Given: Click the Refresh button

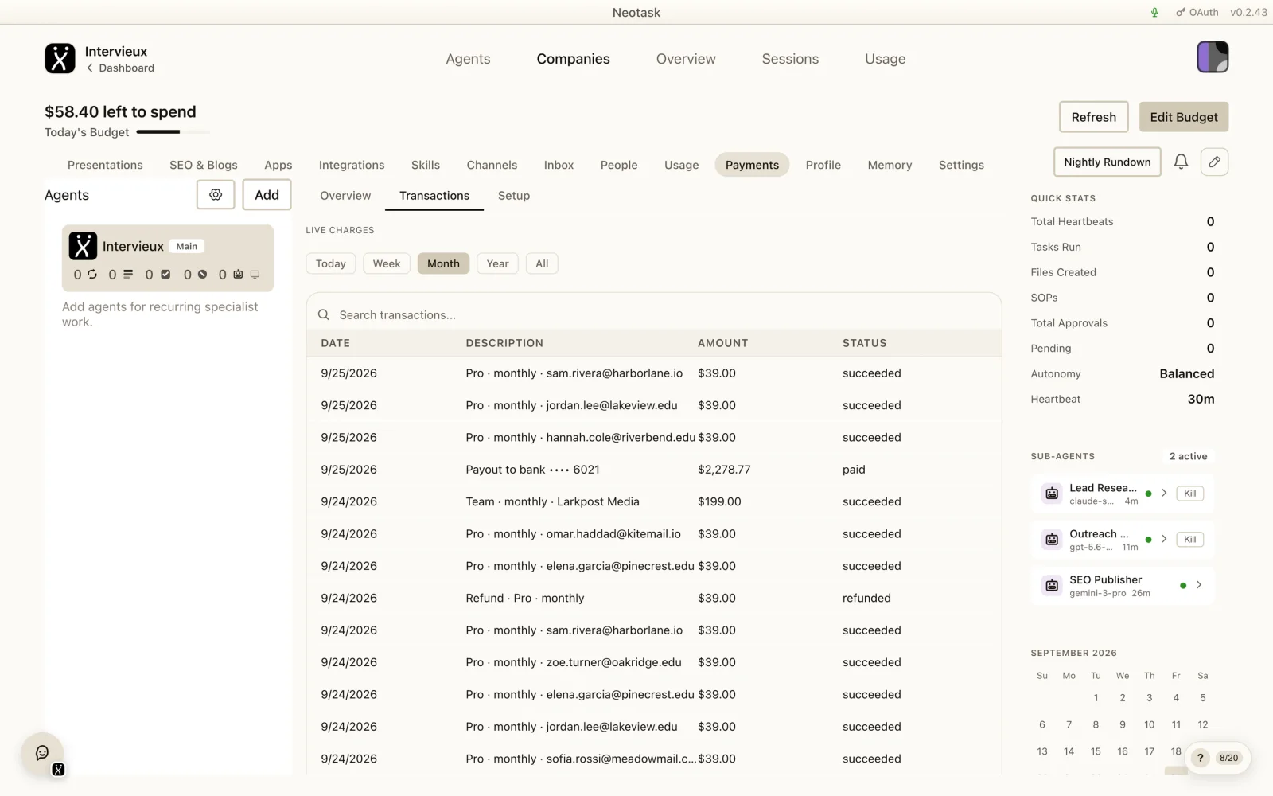Looking at the screenshot, I should (x=1094, y=117).
